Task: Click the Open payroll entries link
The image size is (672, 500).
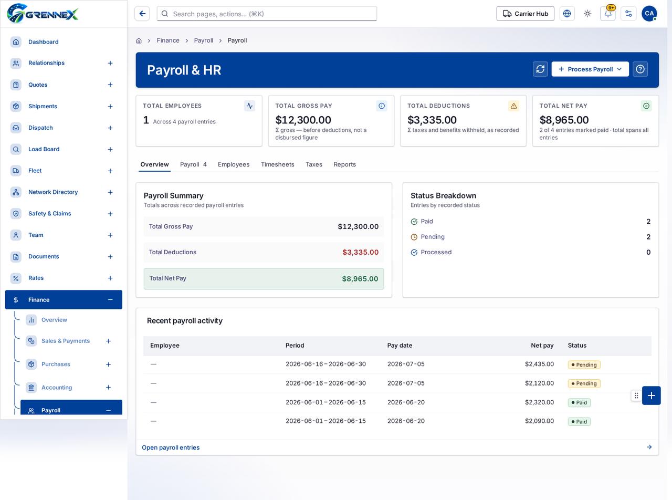Action: 171,447
